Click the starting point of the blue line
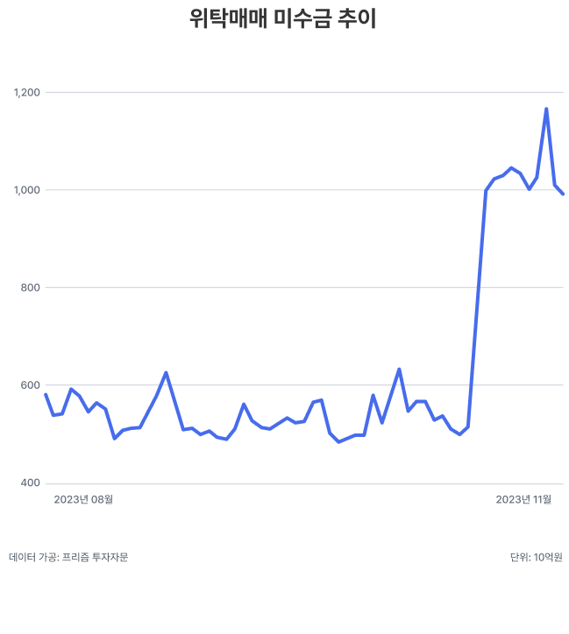This screenshot has width=569, height=634. [x=46, y=395]
